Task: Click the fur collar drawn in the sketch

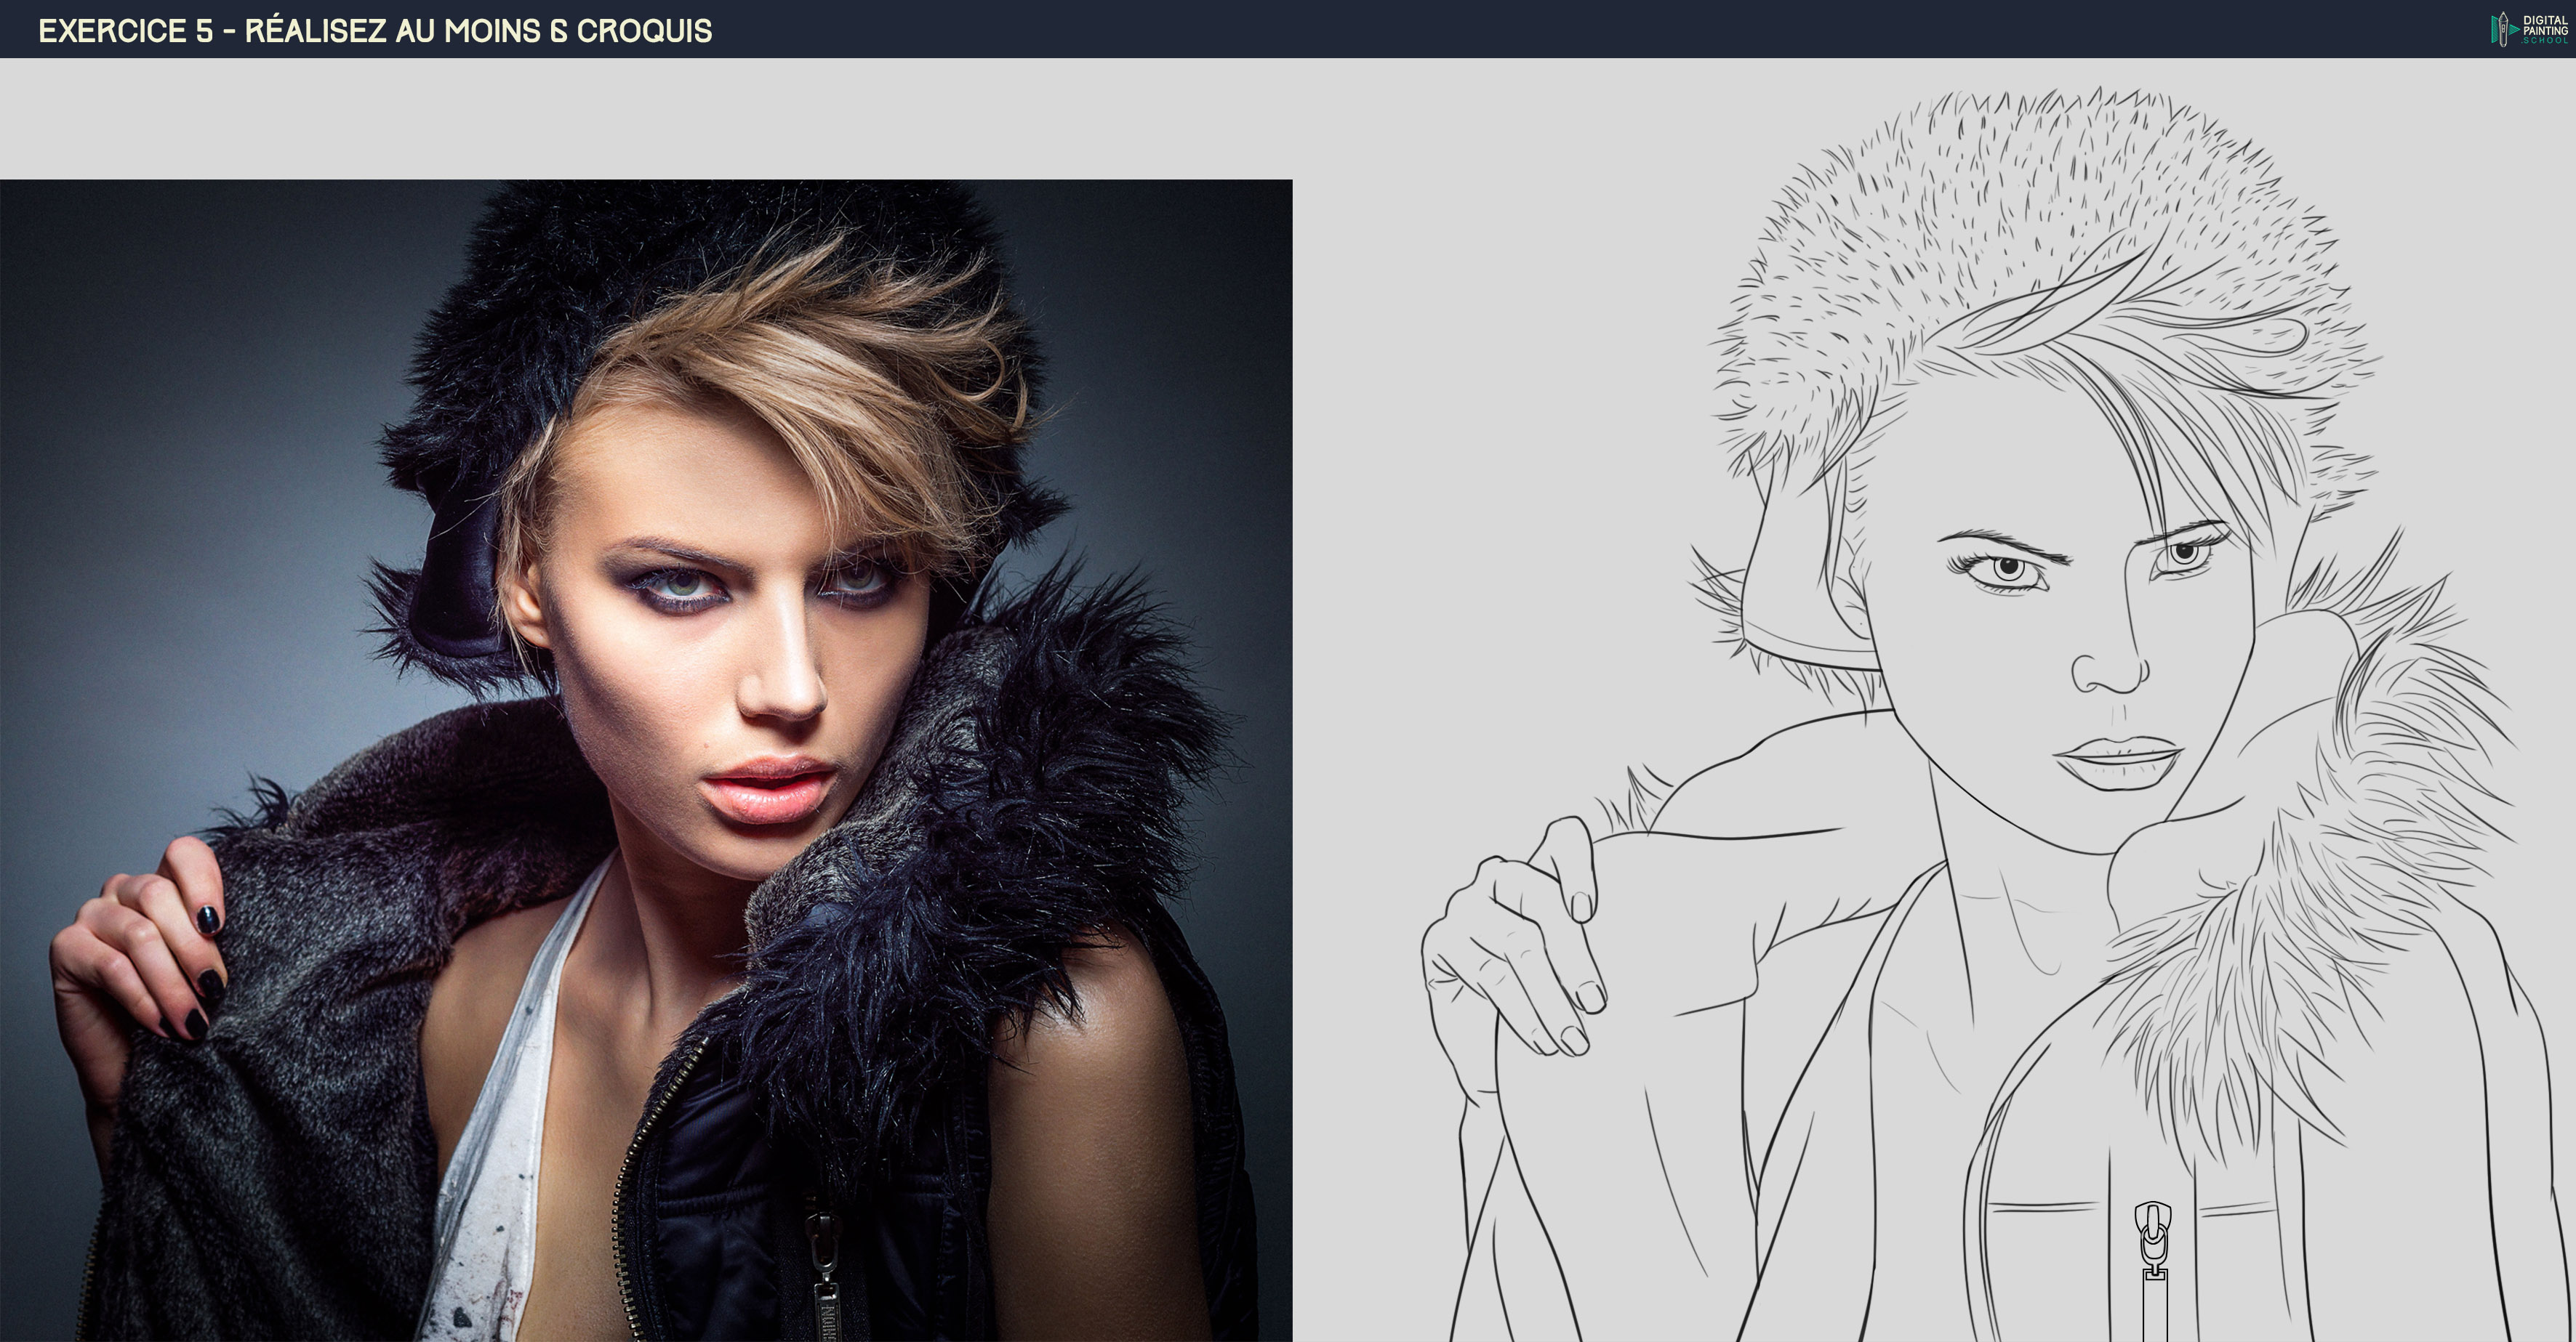Action: [2330, 879]
